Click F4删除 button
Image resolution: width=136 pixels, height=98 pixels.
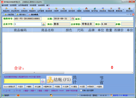pos(29,87)
